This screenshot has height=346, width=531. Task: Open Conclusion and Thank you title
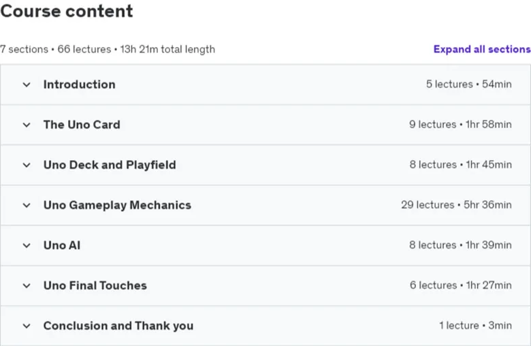click(x=118, y=326)
